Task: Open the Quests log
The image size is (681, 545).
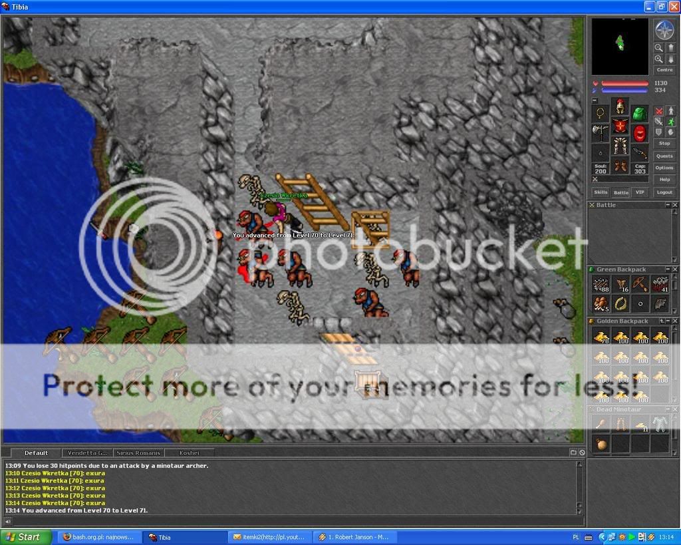Action: point(664,156)
